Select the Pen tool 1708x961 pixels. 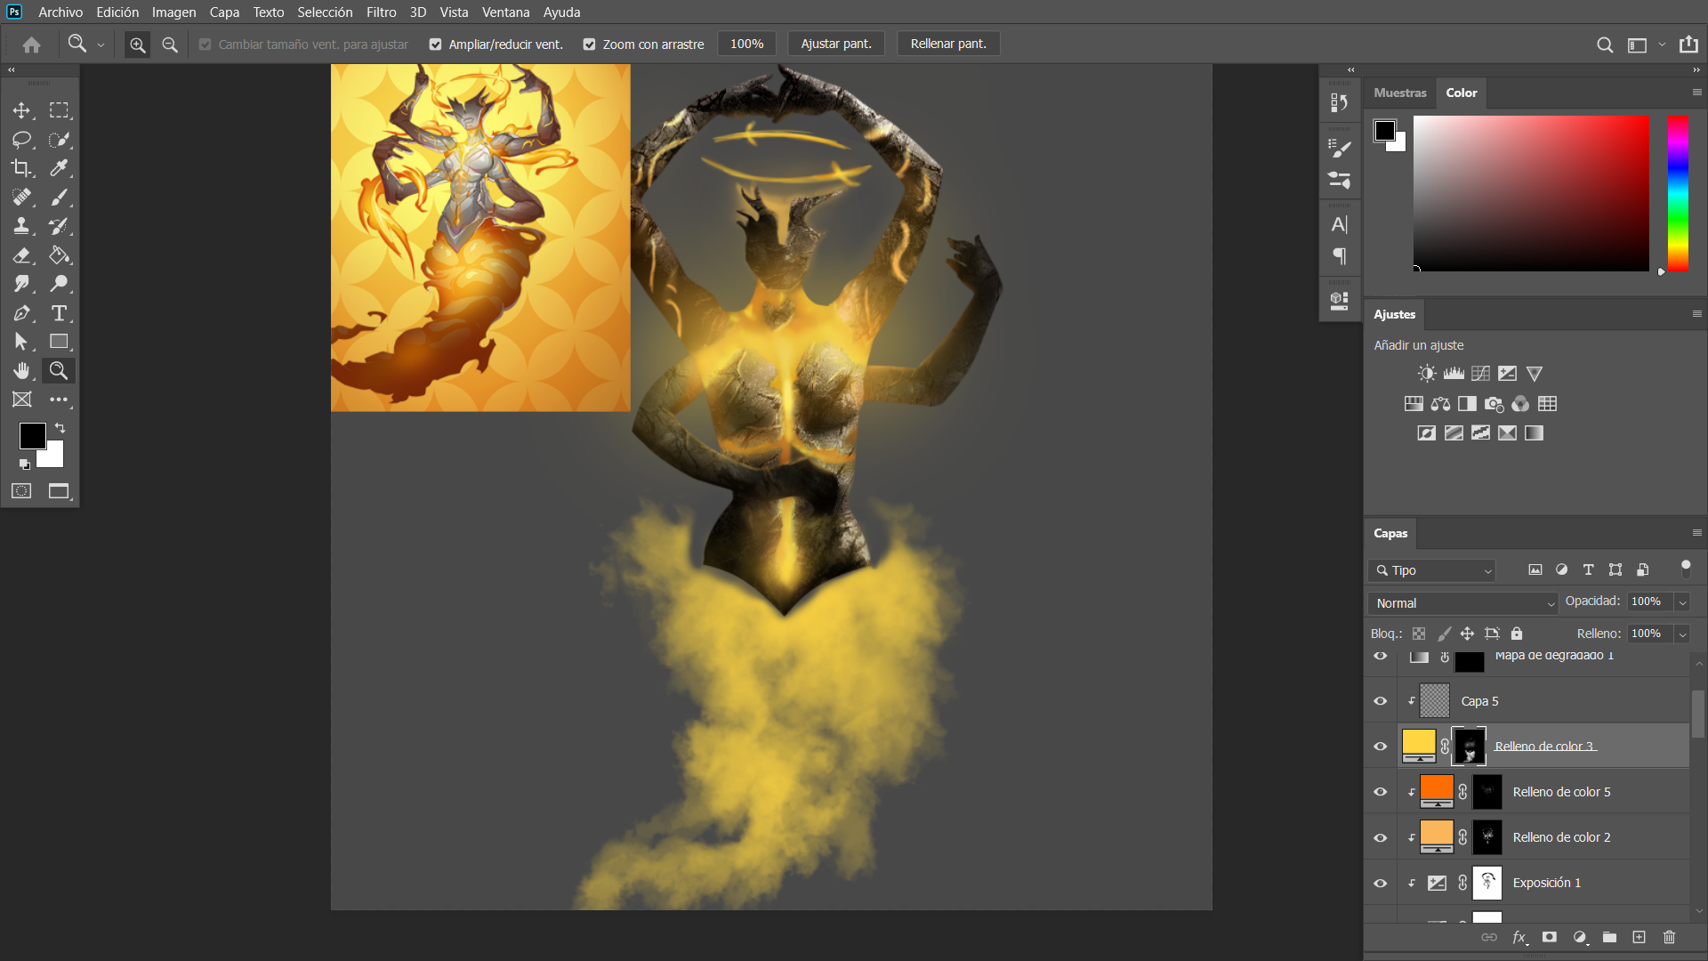[x=21, y=313]
